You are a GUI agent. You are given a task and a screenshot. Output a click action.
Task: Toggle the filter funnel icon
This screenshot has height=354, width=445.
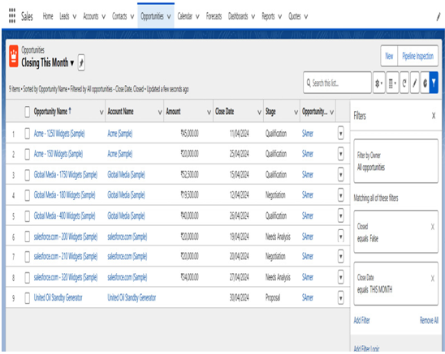point(434,83)
